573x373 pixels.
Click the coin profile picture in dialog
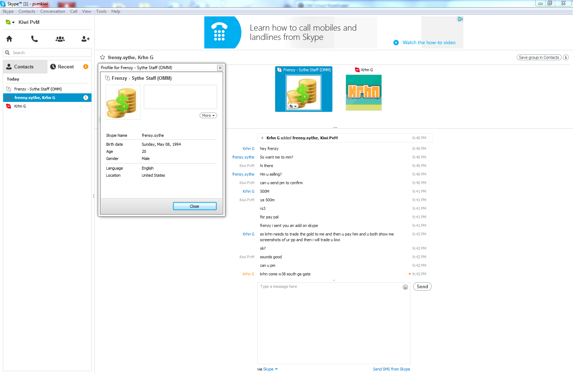[123, 102]
